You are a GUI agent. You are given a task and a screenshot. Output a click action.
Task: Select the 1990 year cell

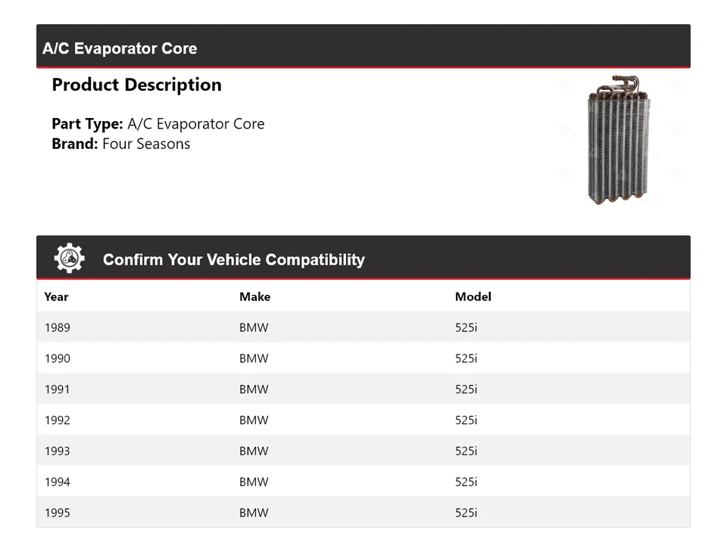click(x=57, y=358)
